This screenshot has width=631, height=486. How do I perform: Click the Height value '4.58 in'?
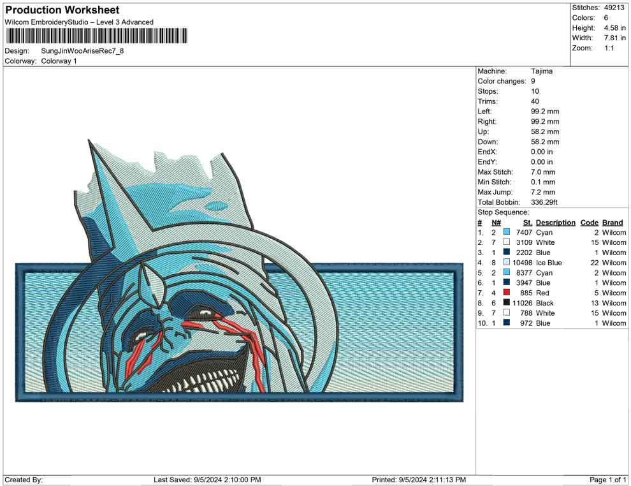click(x=614, y=28)
